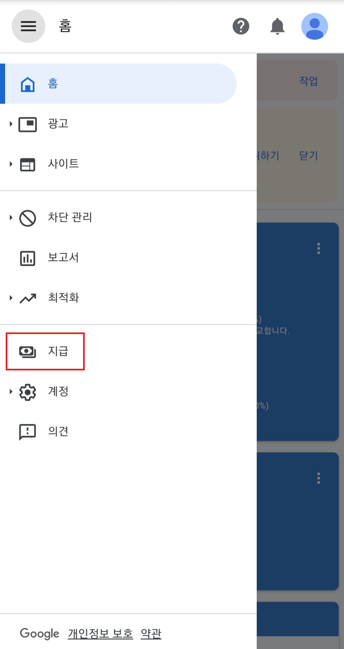
Task: Open the account profile avatar
Action: [315, 26]
